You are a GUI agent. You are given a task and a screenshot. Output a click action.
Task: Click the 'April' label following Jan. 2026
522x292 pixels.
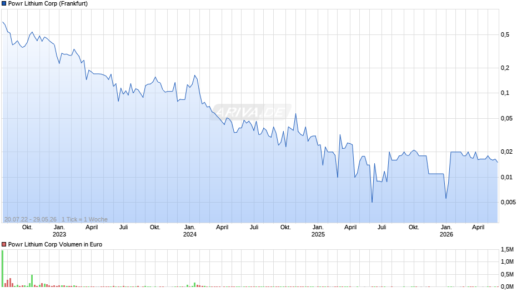tap(478, 228)
